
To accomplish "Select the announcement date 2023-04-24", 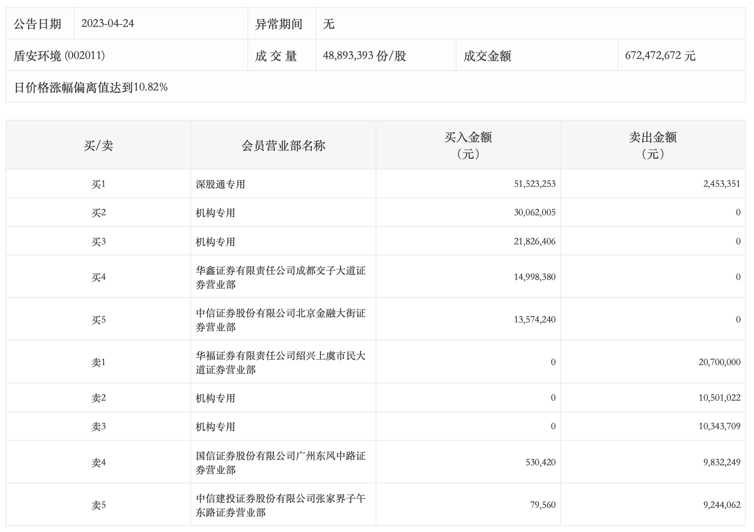I will [108, 24].
